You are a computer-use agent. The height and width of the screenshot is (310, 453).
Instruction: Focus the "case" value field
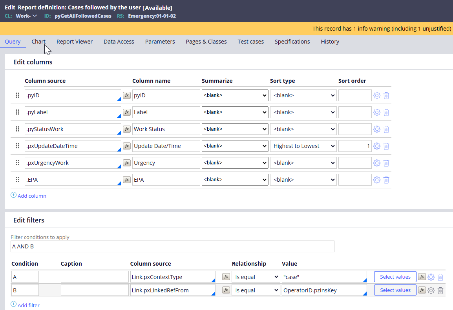click(x=324, y=277)
